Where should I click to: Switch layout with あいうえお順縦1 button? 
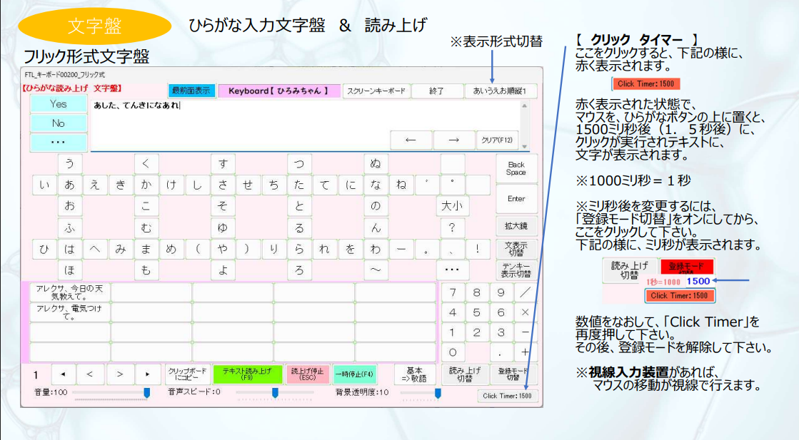click(501, 91)
